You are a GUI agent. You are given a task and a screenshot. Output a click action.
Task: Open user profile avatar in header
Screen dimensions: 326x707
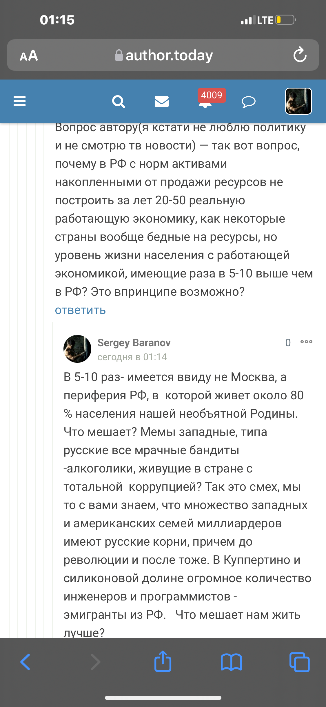point(298,101)
